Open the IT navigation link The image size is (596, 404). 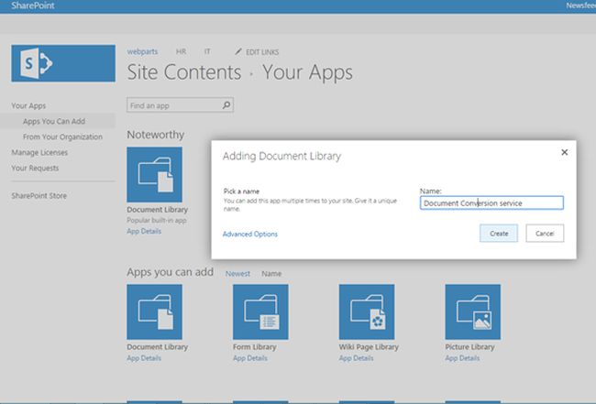pyautogui.click(x=207, y=51)
